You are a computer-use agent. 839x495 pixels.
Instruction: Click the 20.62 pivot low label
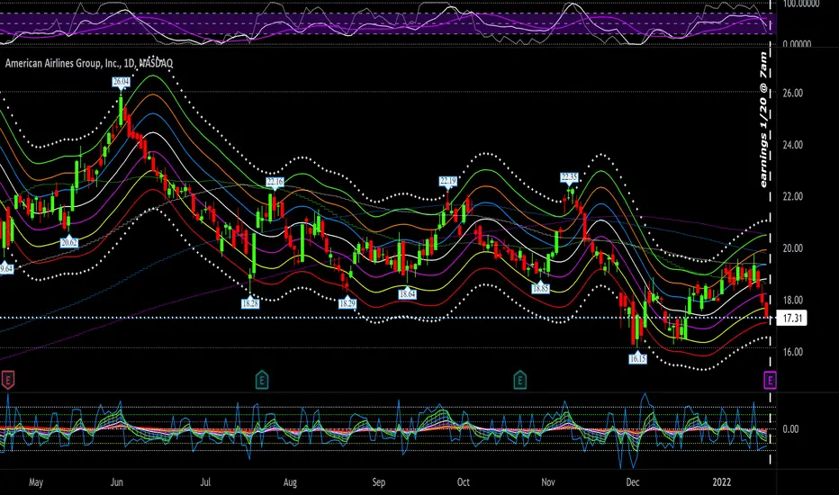69,242
